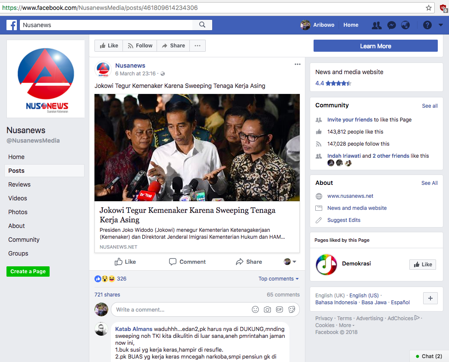Click Home in the top navigation bar

pyautogui.click(x=351, y=25)
